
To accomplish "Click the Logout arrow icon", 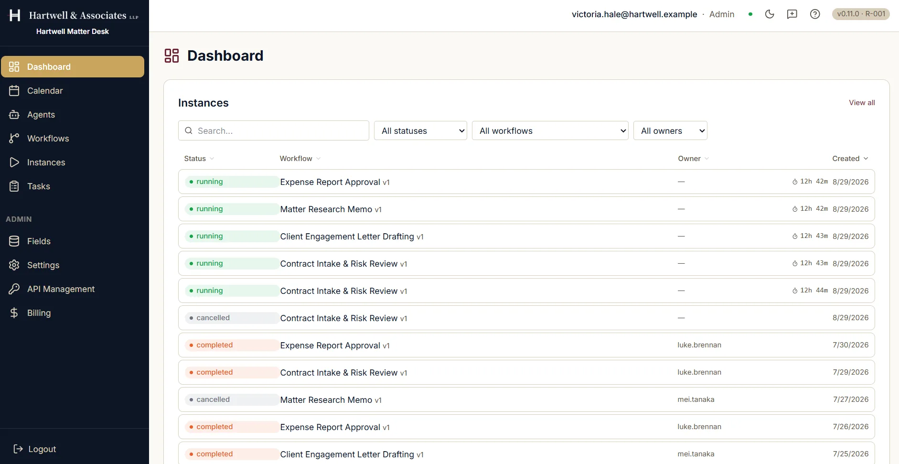I will [18, 449].
